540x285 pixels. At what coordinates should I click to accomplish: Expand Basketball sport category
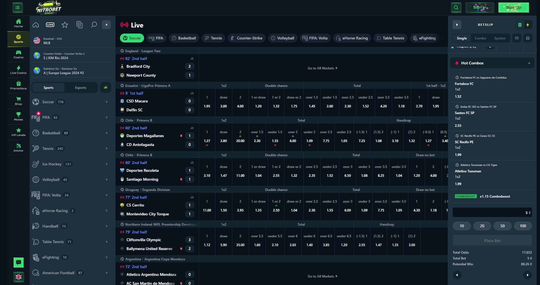(x=73, y=133)
